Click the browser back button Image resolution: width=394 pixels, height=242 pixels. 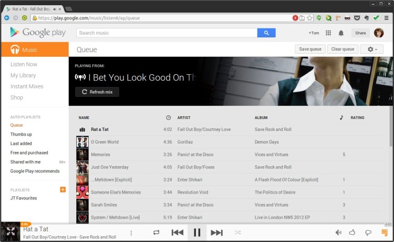click(7, 18)
